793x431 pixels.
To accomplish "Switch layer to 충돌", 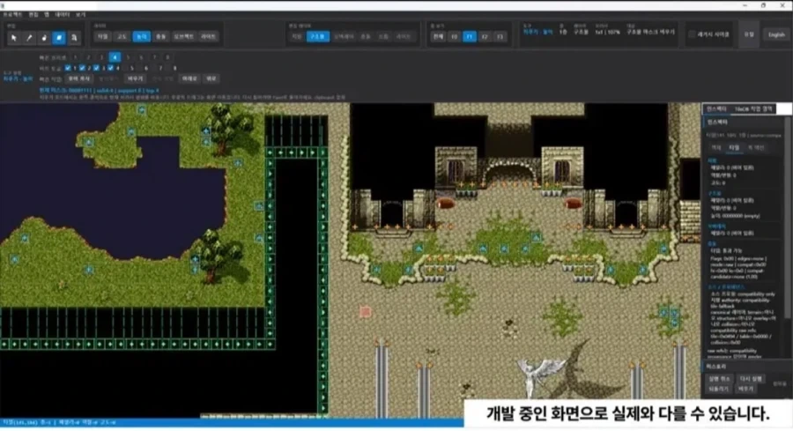I will 161,36.
